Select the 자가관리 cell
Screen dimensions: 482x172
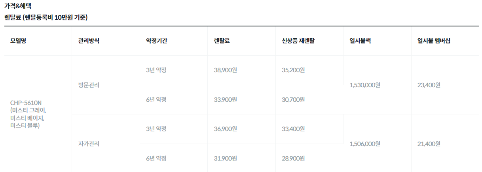pos(89,144)
